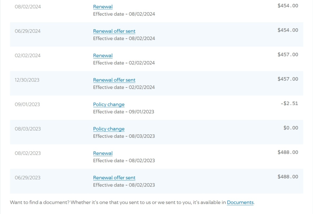The image size is (313, 214).
Task: Click $454.00 on the 08/02/2024 renewal row
Action: tap(288, 6)
